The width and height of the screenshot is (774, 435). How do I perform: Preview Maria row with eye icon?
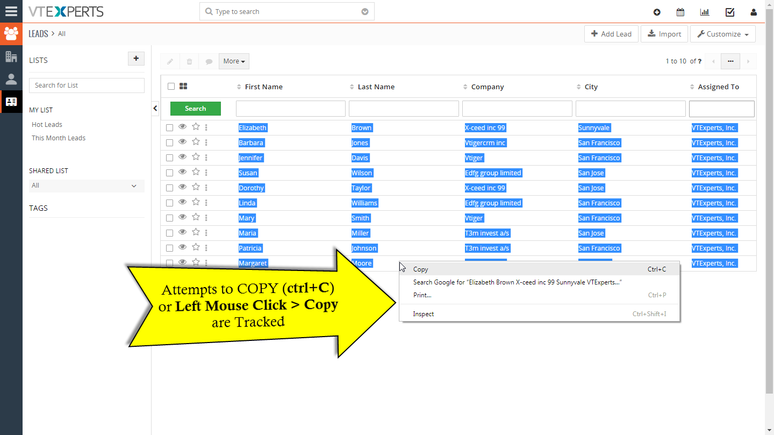[x=182, y=232]
